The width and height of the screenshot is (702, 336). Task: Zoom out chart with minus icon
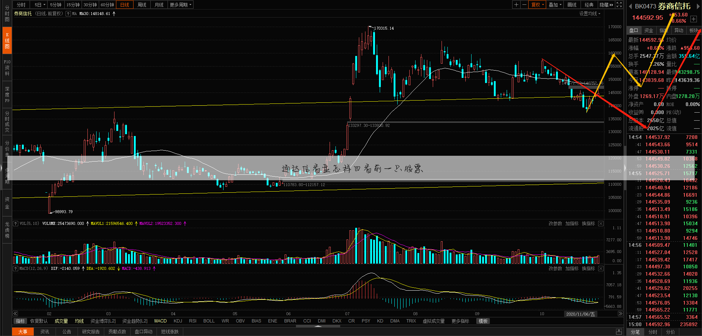coord(524,5)
